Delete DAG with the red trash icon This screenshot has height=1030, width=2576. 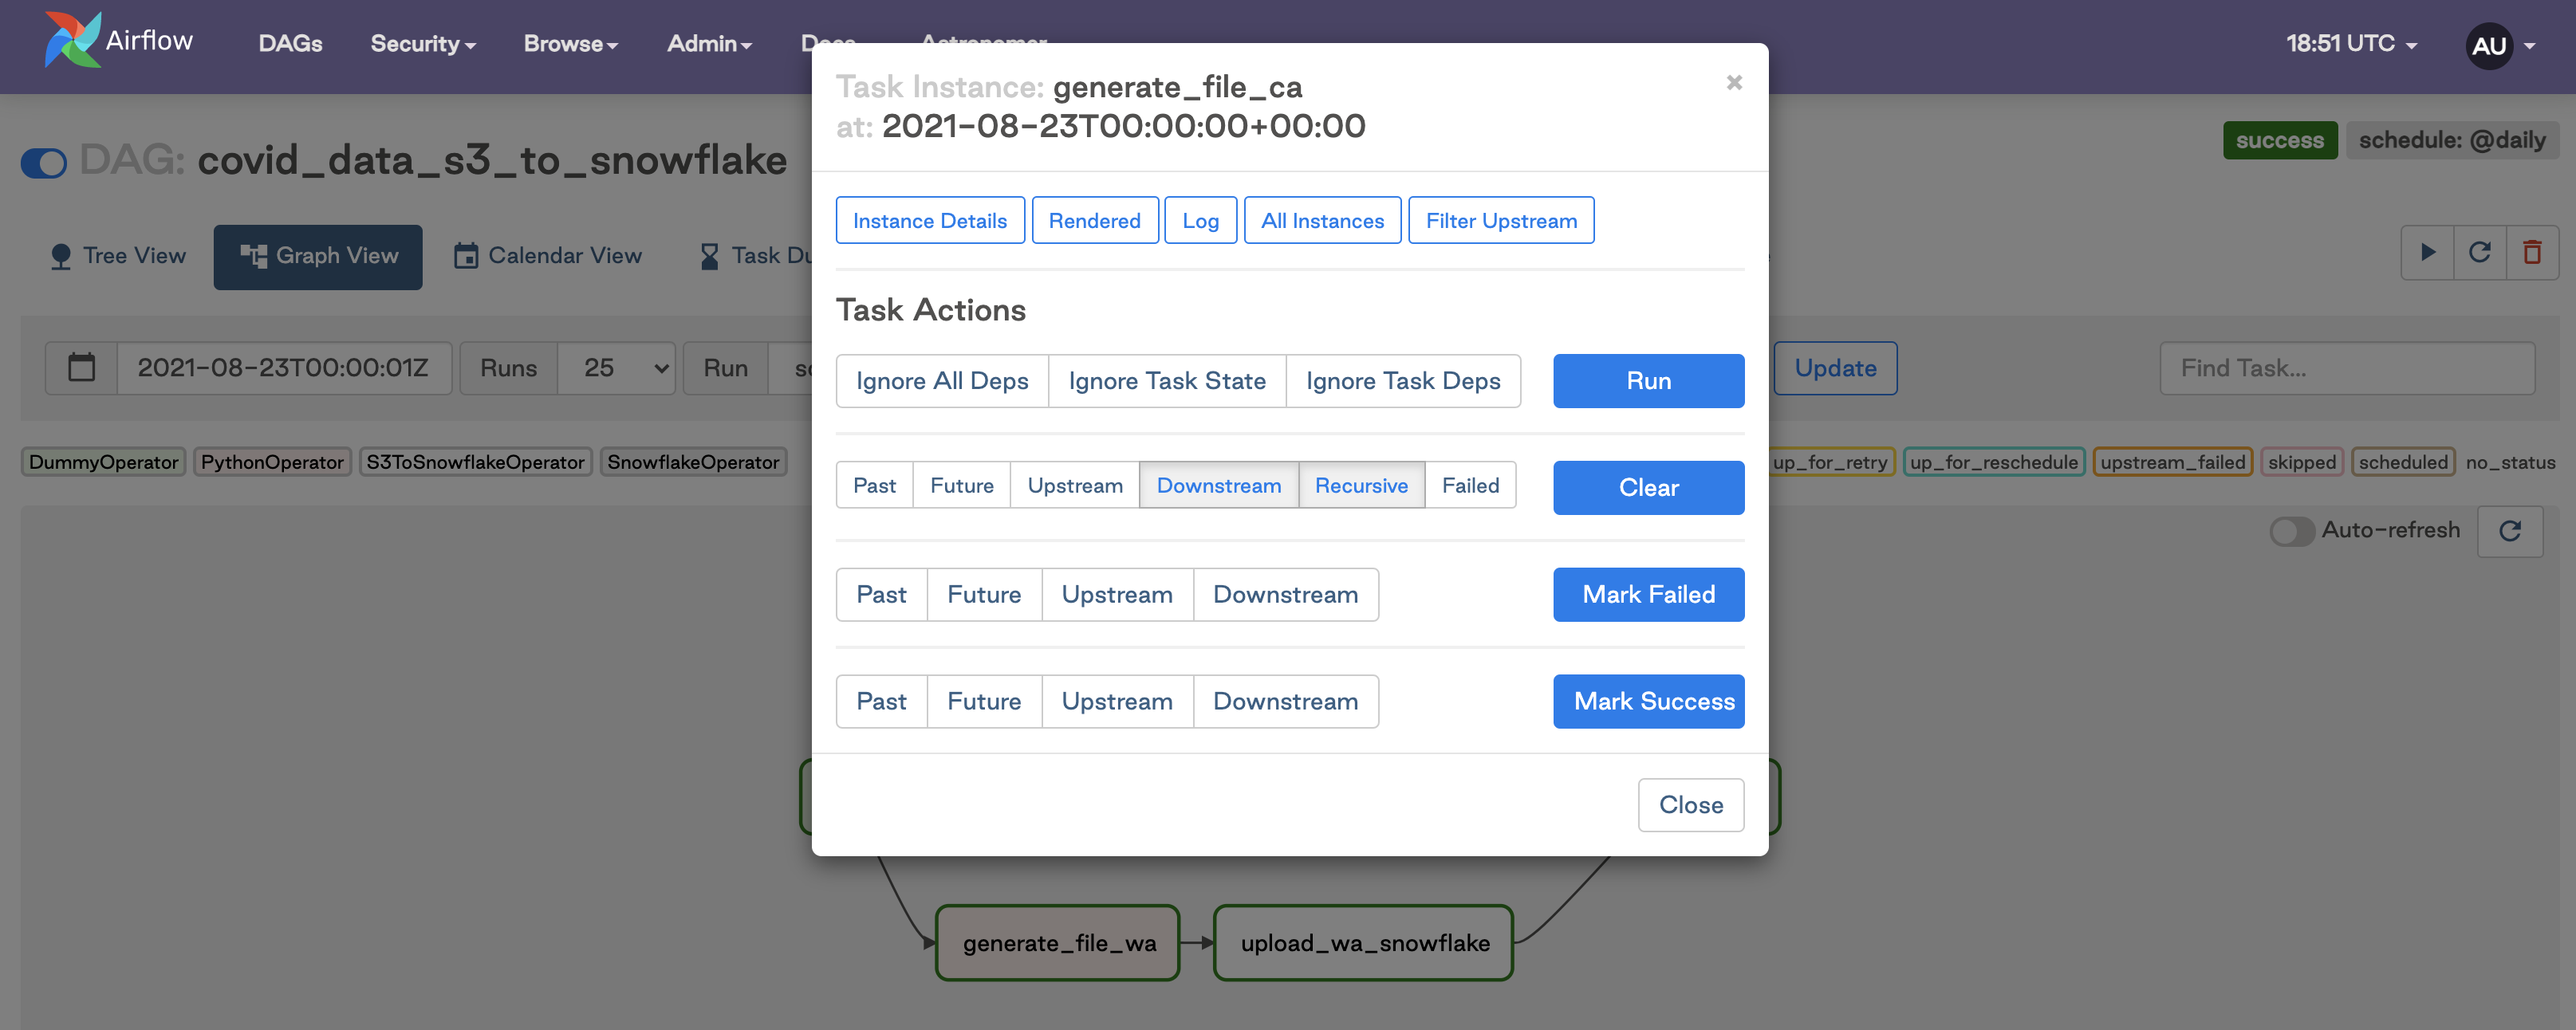click(x=2532, y=252)
